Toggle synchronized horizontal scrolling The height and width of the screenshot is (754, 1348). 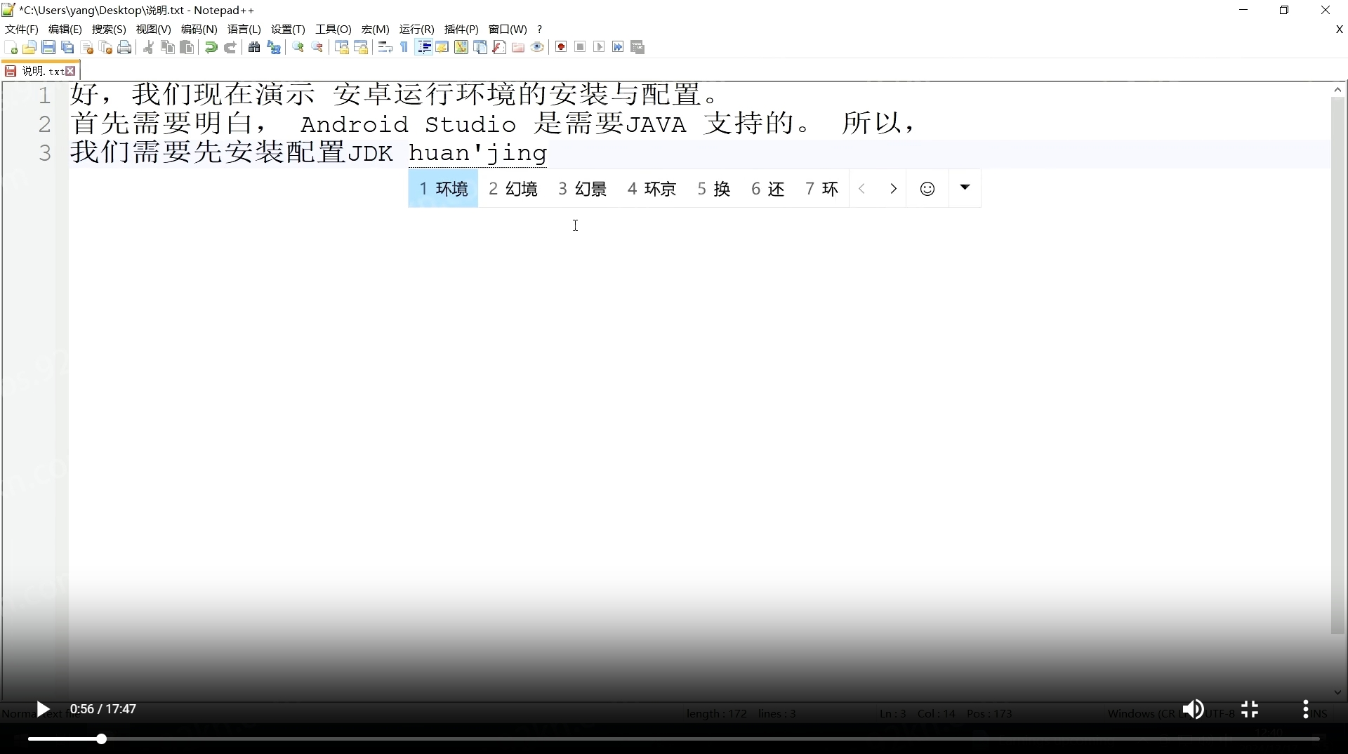pos(361,47)
